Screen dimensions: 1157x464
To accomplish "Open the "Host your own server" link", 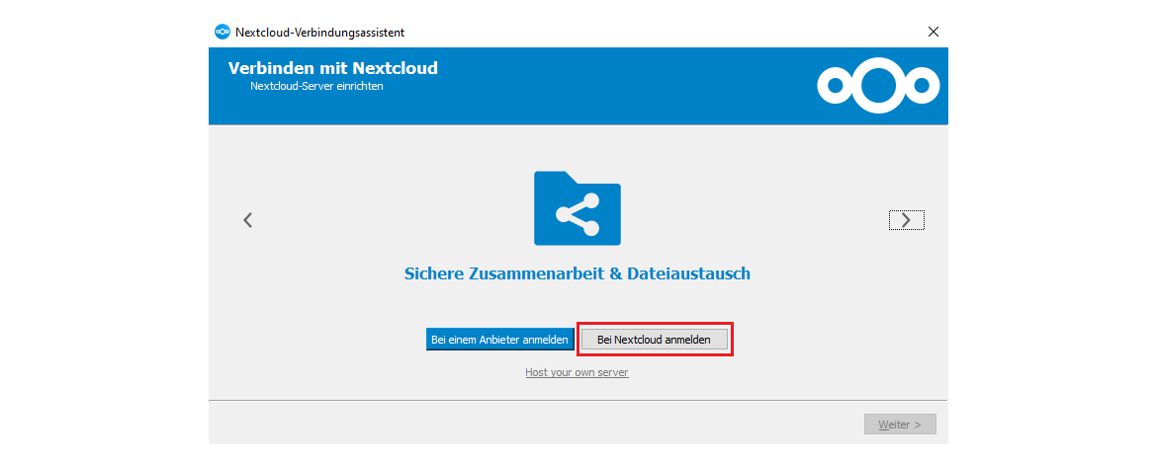I will tap(577, 372).
